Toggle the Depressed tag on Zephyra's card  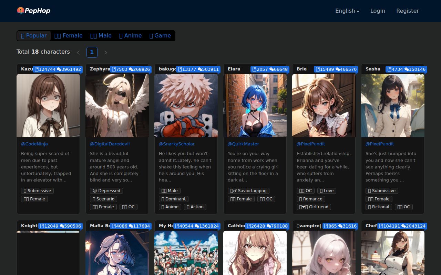coord(106,190)
